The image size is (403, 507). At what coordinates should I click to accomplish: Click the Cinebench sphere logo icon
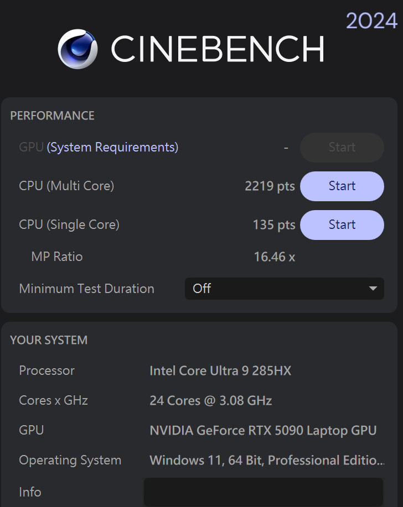[77, 49]
